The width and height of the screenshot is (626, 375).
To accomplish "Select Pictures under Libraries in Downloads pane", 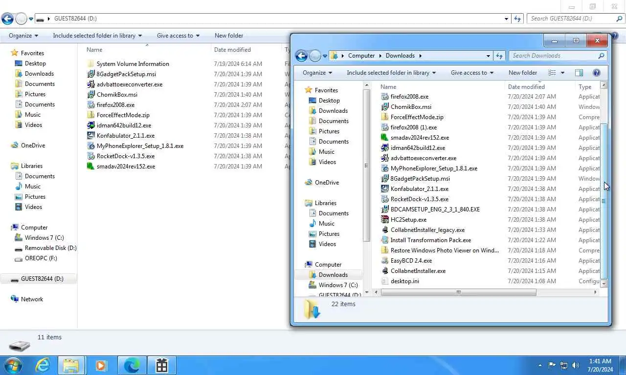I will coord(329,234).
